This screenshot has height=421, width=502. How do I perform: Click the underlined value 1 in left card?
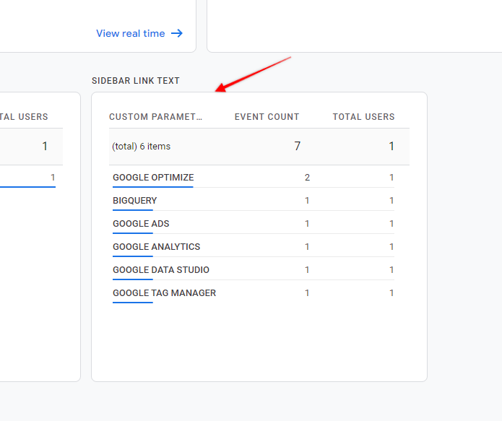tap(53, 178)
